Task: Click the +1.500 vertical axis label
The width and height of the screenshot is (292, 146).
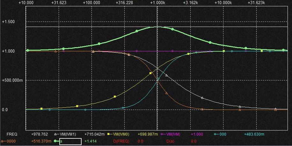Action: click(x=8, y=22)
